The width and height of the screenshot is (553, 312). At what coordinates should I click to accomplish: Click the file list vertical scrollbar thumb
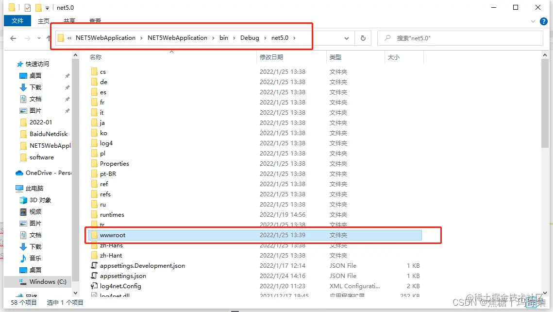545,103
